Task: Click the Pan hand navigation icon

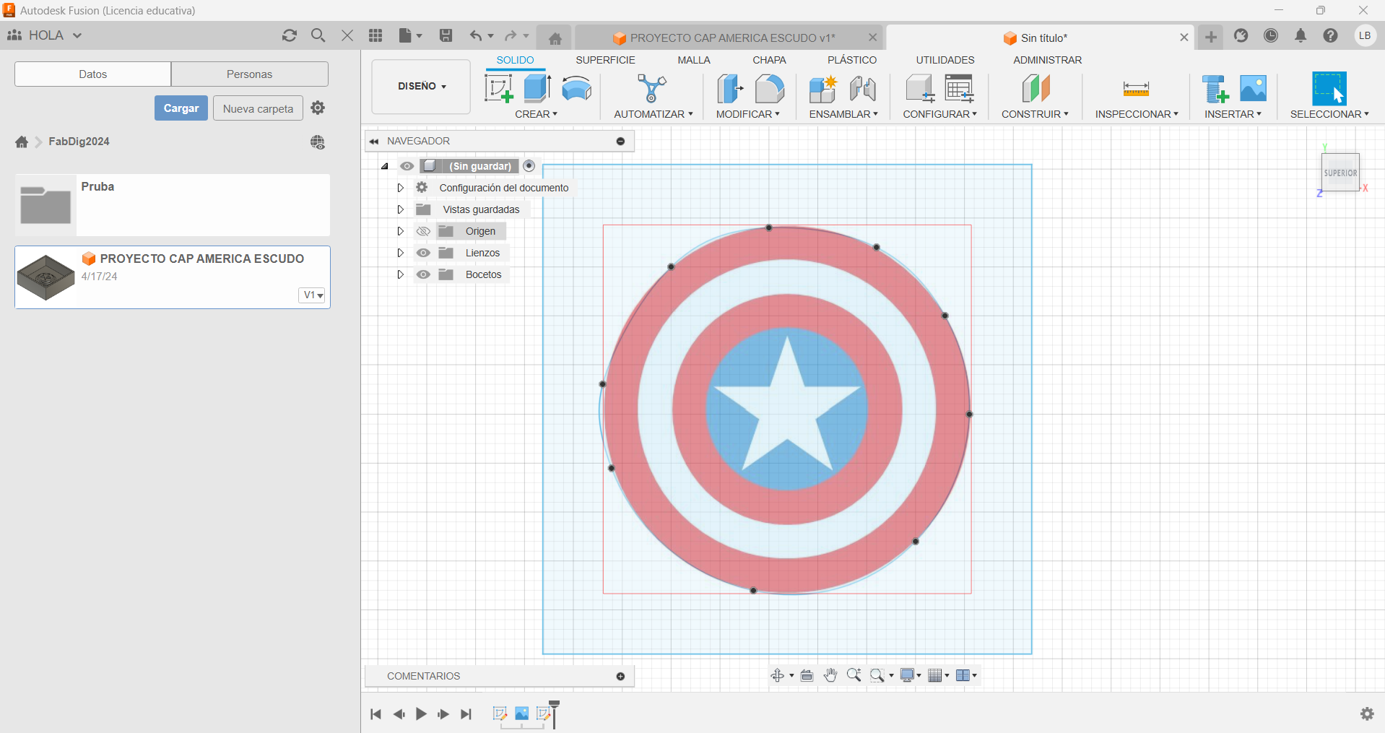Action: 830,675
